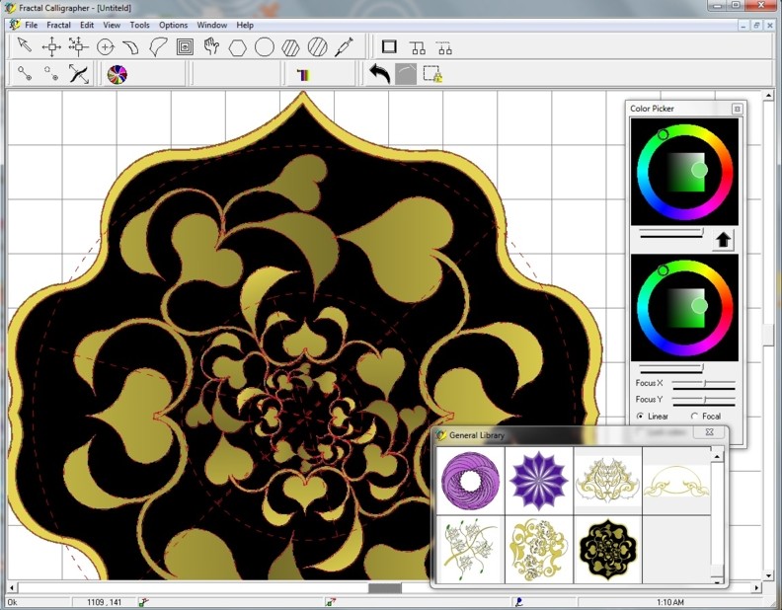
Task: Select the empty circle shape tool
Action: (265, 47)
